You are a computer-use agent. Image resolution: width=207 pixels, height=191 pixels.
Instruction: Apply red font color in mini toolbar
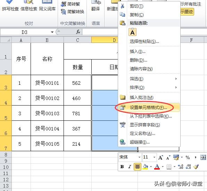click(157, 167)
